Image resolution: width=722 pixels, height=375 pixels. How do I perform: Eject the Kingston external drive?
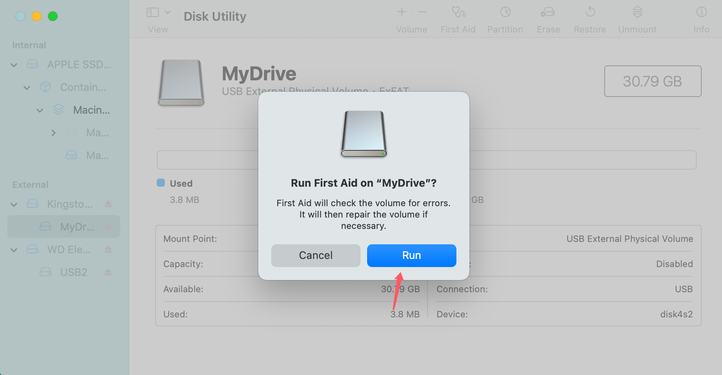tap(108, 204)
